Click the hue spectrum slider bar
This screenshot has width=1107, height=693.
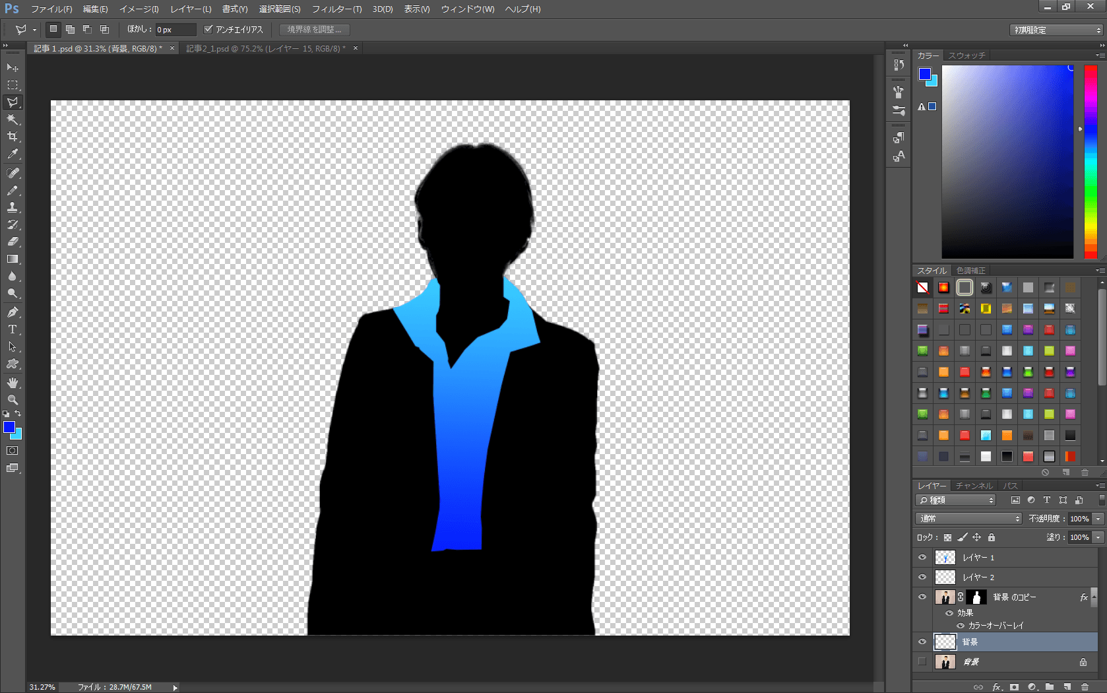point(1091,162)
